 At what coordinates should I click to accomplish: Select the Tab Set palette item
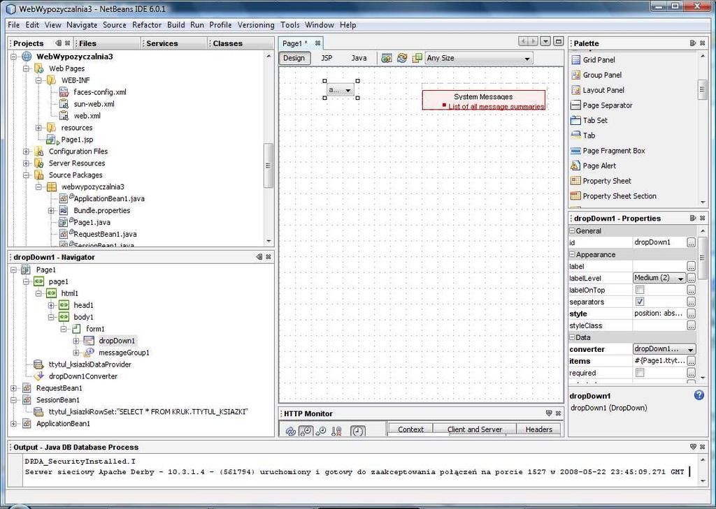[x=589, y=120]
